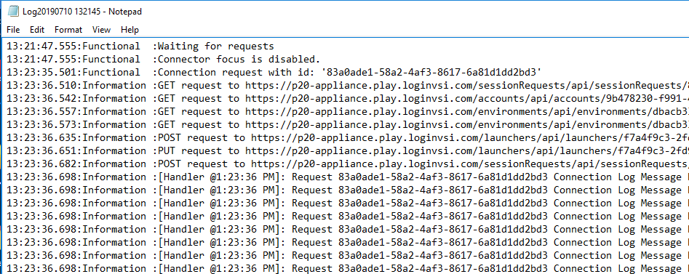Image resolution: width=689 pixels, height=274 pixels.
Task: Click the accounts API GET request URL
Action: pyautogui.click(x=466, y=98)
